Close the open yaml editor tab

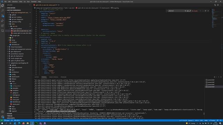point(59,5)
